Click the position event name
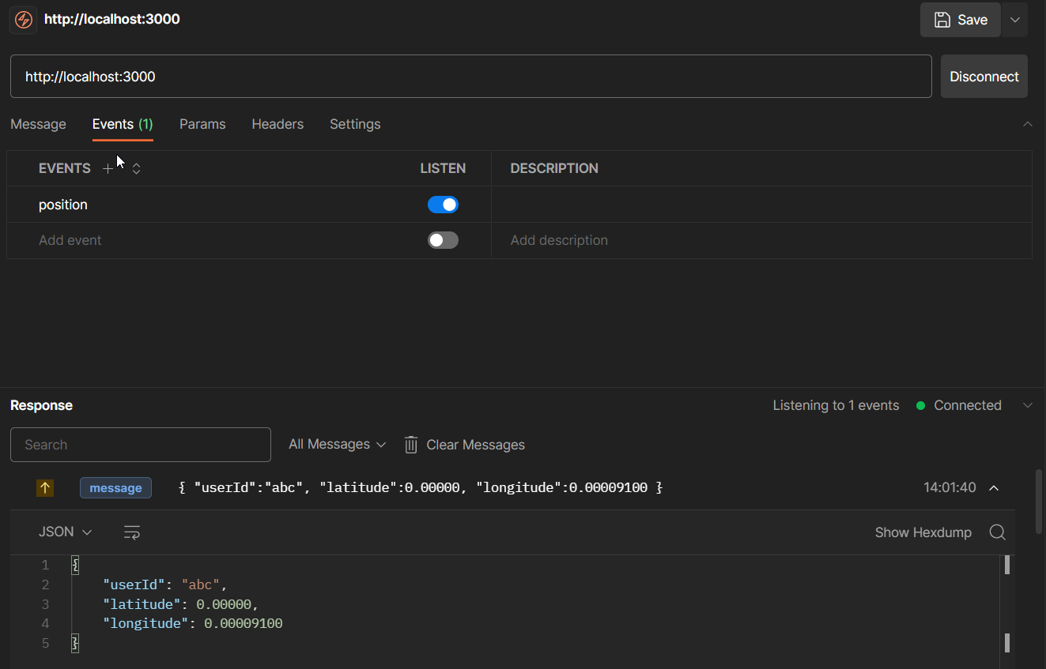 coord(63,205)
